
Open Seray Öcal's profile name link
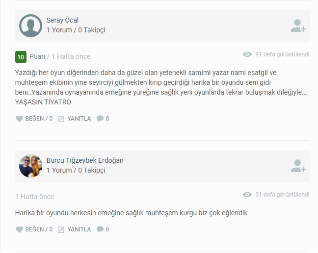click(x=62, y=20)
